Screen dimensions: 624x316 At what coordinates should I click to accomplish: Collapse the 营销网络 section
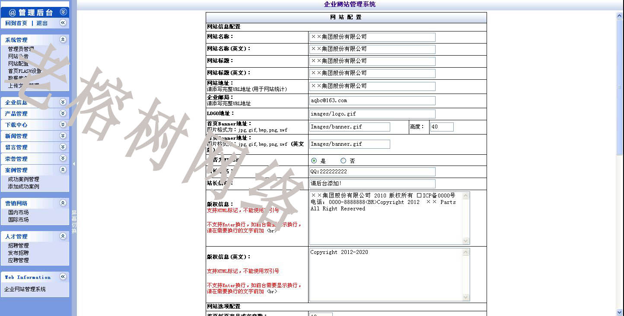point(63,203)
